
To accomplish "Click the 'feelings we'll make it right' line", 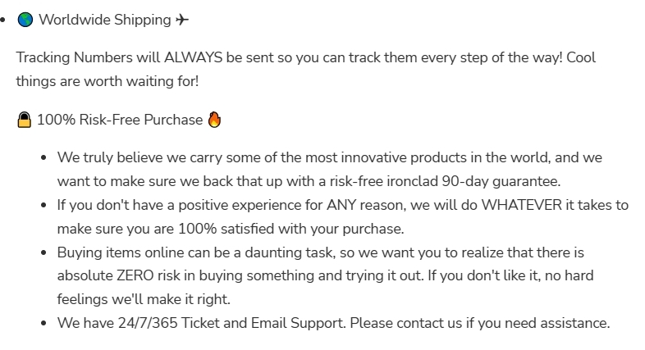I will point(144,299).
